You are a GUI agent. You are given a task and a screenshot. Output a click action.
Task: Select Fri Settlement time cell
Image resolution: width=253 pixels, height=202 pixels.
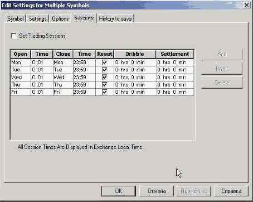coord(175,92)
